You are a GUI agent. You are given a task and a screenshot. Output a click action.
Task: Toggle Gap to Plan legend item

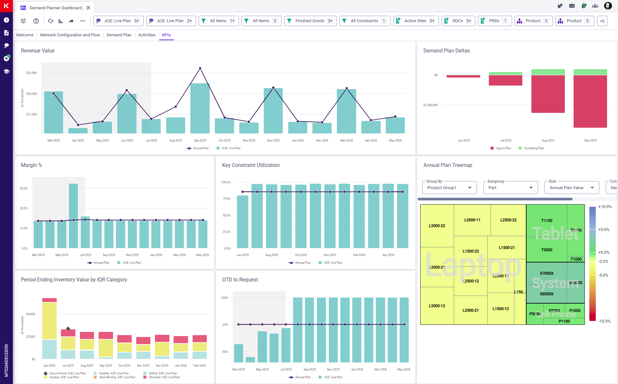coord(501,148)
